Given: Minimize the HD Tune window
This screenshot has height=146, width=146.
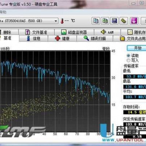Looking at the screenshot, I should click(x=134, y=3).
